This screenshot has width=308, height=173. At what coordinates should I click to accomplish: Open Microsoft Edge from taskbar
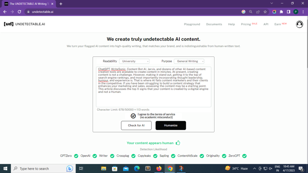click(x=137, y=168)
